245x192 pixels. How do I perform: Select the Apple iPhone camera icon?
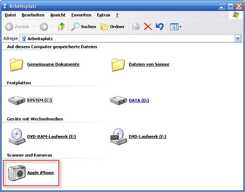(x=17, y=173)
